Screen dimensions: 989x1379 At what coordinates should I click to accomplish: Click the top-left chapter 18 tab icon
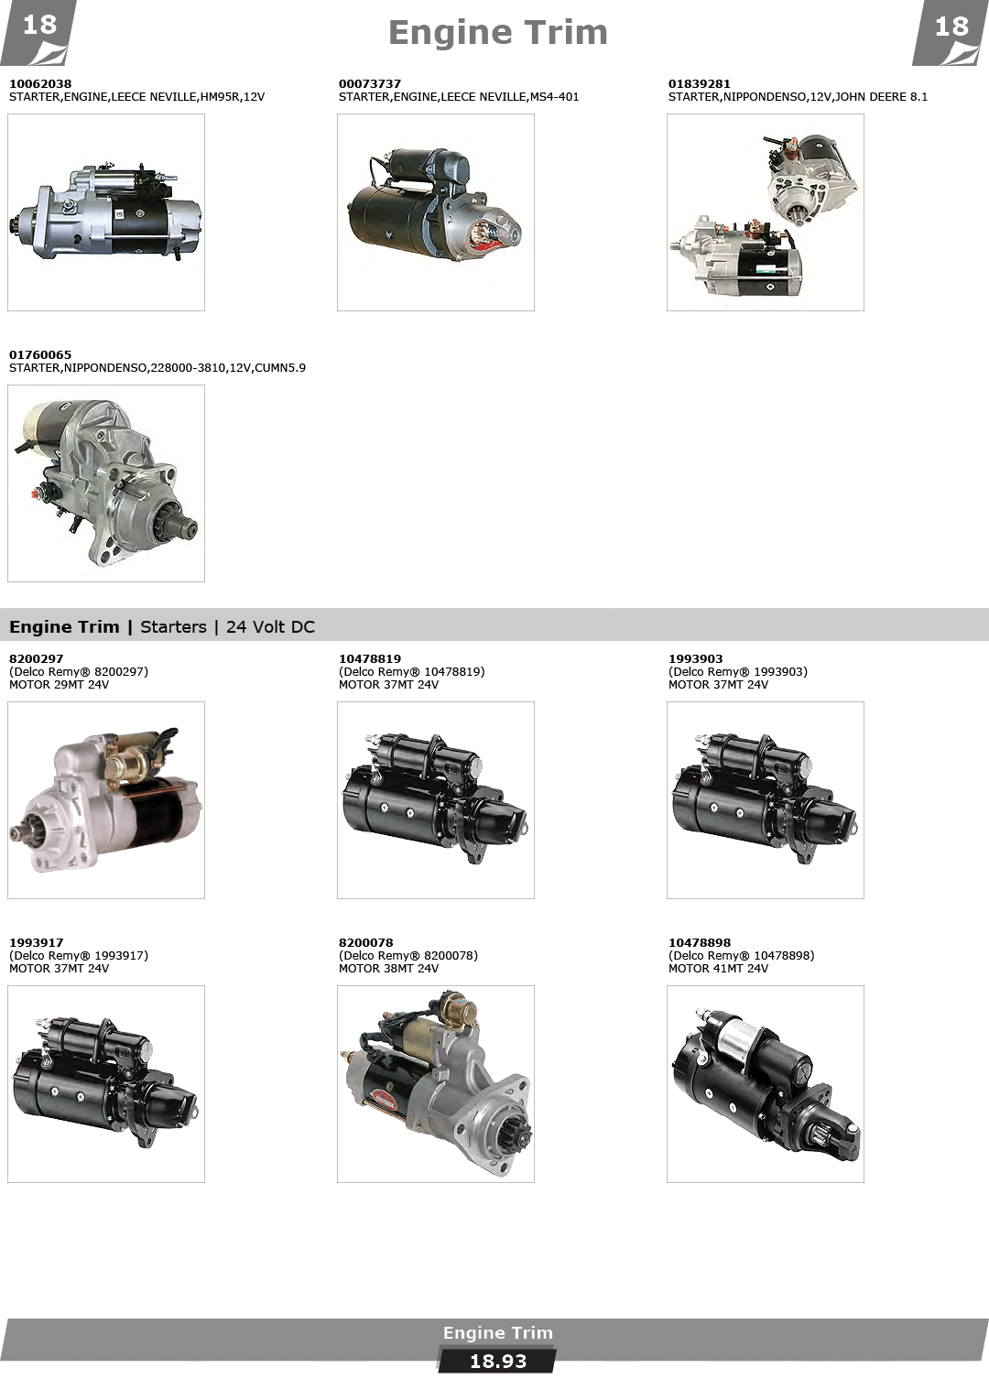pyautogui.click(x=38, y=31)
